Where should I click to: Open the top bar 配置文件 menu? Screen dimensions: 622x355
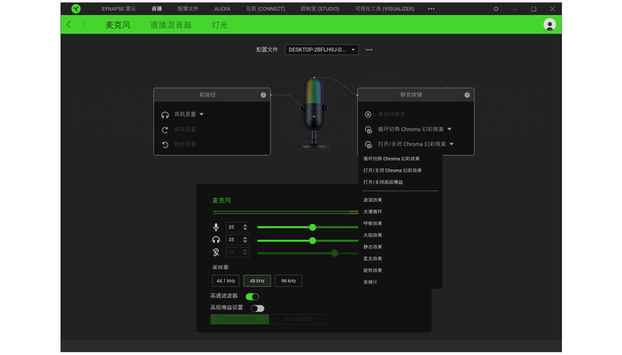coord(188,9)
